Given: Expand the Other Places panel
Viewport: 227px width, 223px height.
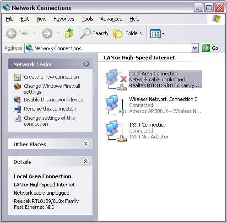Looking at the screenshot, I should [x=86, y=143].
